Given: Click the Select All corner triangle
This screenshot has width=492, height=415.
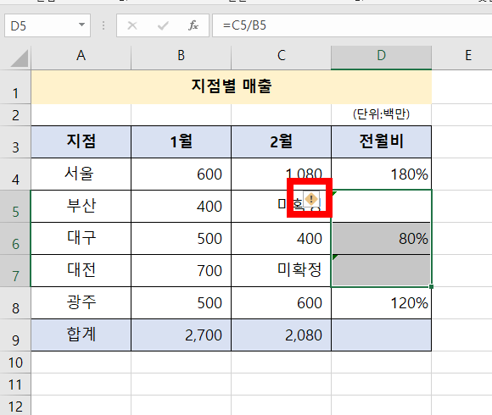Looking at the screenshot, I should (19, 58).
